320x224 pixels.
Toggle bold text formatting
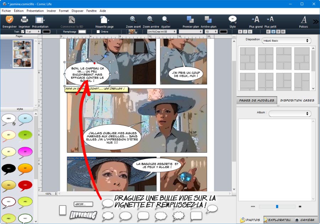(240, 32)
